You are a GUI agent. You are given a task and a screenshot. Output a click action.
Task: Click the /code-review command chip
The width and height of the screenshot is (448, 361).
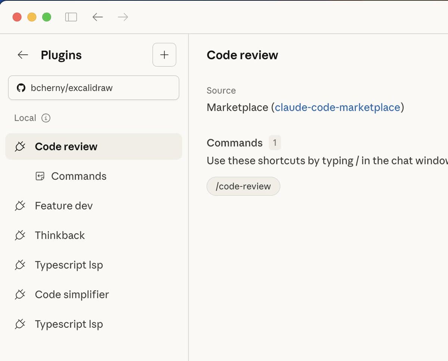tap(243, 186)
